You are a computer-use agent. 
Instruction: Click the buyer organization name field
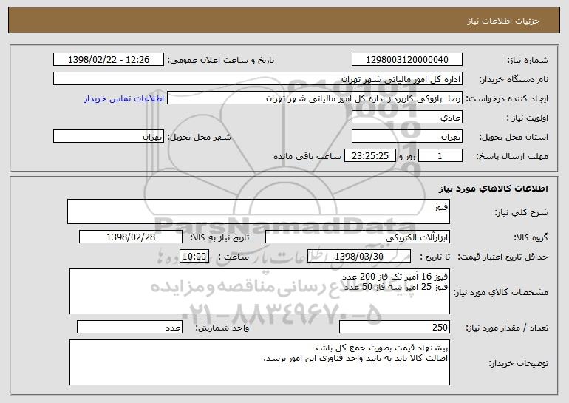[258, 79]
